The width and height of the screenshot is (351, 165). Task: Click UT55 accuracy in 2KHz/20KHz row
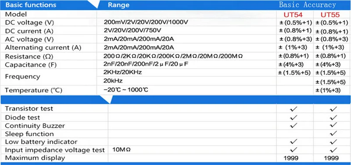tap(331, 72)
